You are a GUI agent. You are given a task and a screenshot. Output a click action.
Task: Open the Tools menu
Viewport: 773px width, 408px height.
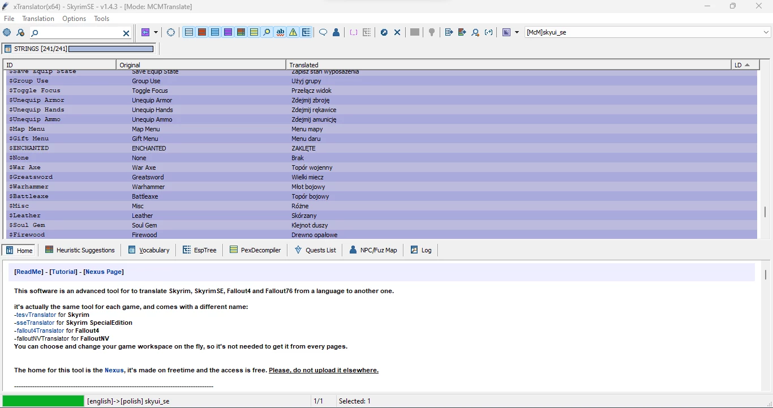(102, 19)
